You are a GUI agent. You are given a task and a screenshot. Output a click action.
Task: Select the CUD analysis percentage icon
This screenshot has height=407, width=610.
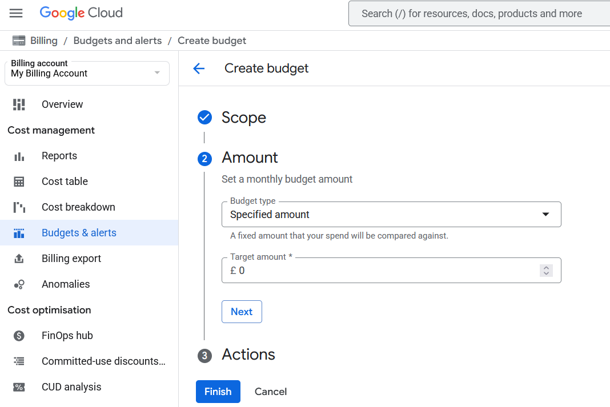(19, 386)
